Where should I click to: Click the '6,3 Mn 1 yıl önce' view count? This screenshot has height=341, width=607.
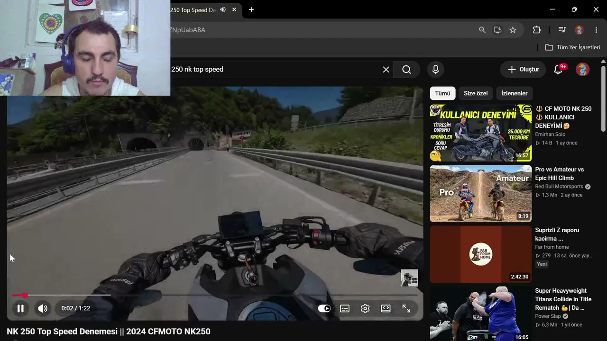[559, 325]
